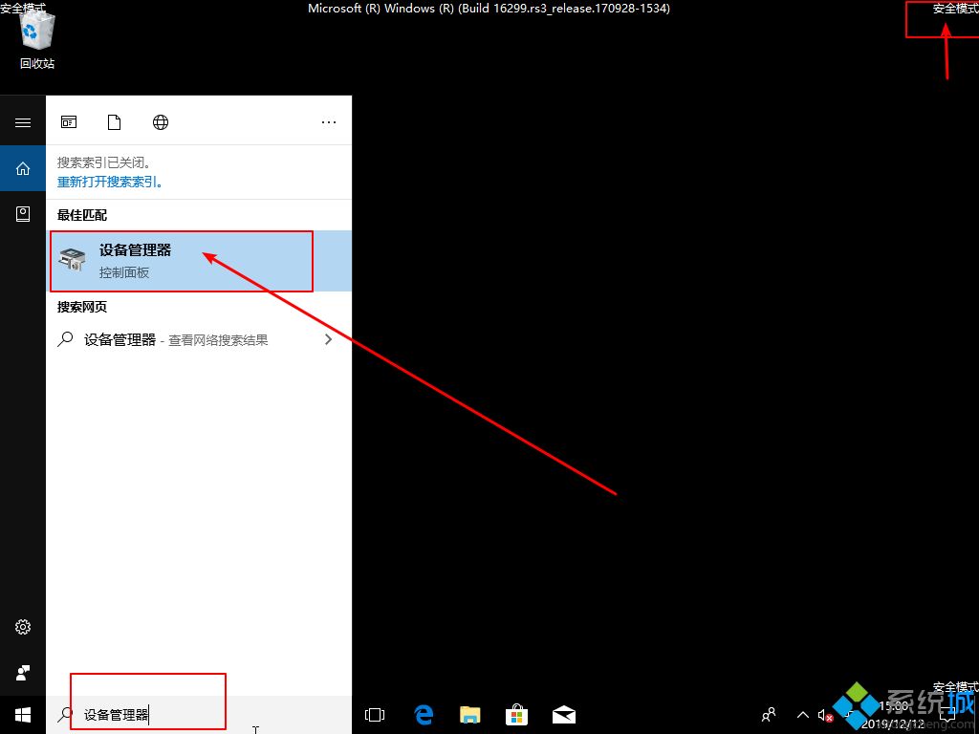Click the '搜索网页' section heading
This screenshot has height=734, width=979.
[x=82, y=307]
